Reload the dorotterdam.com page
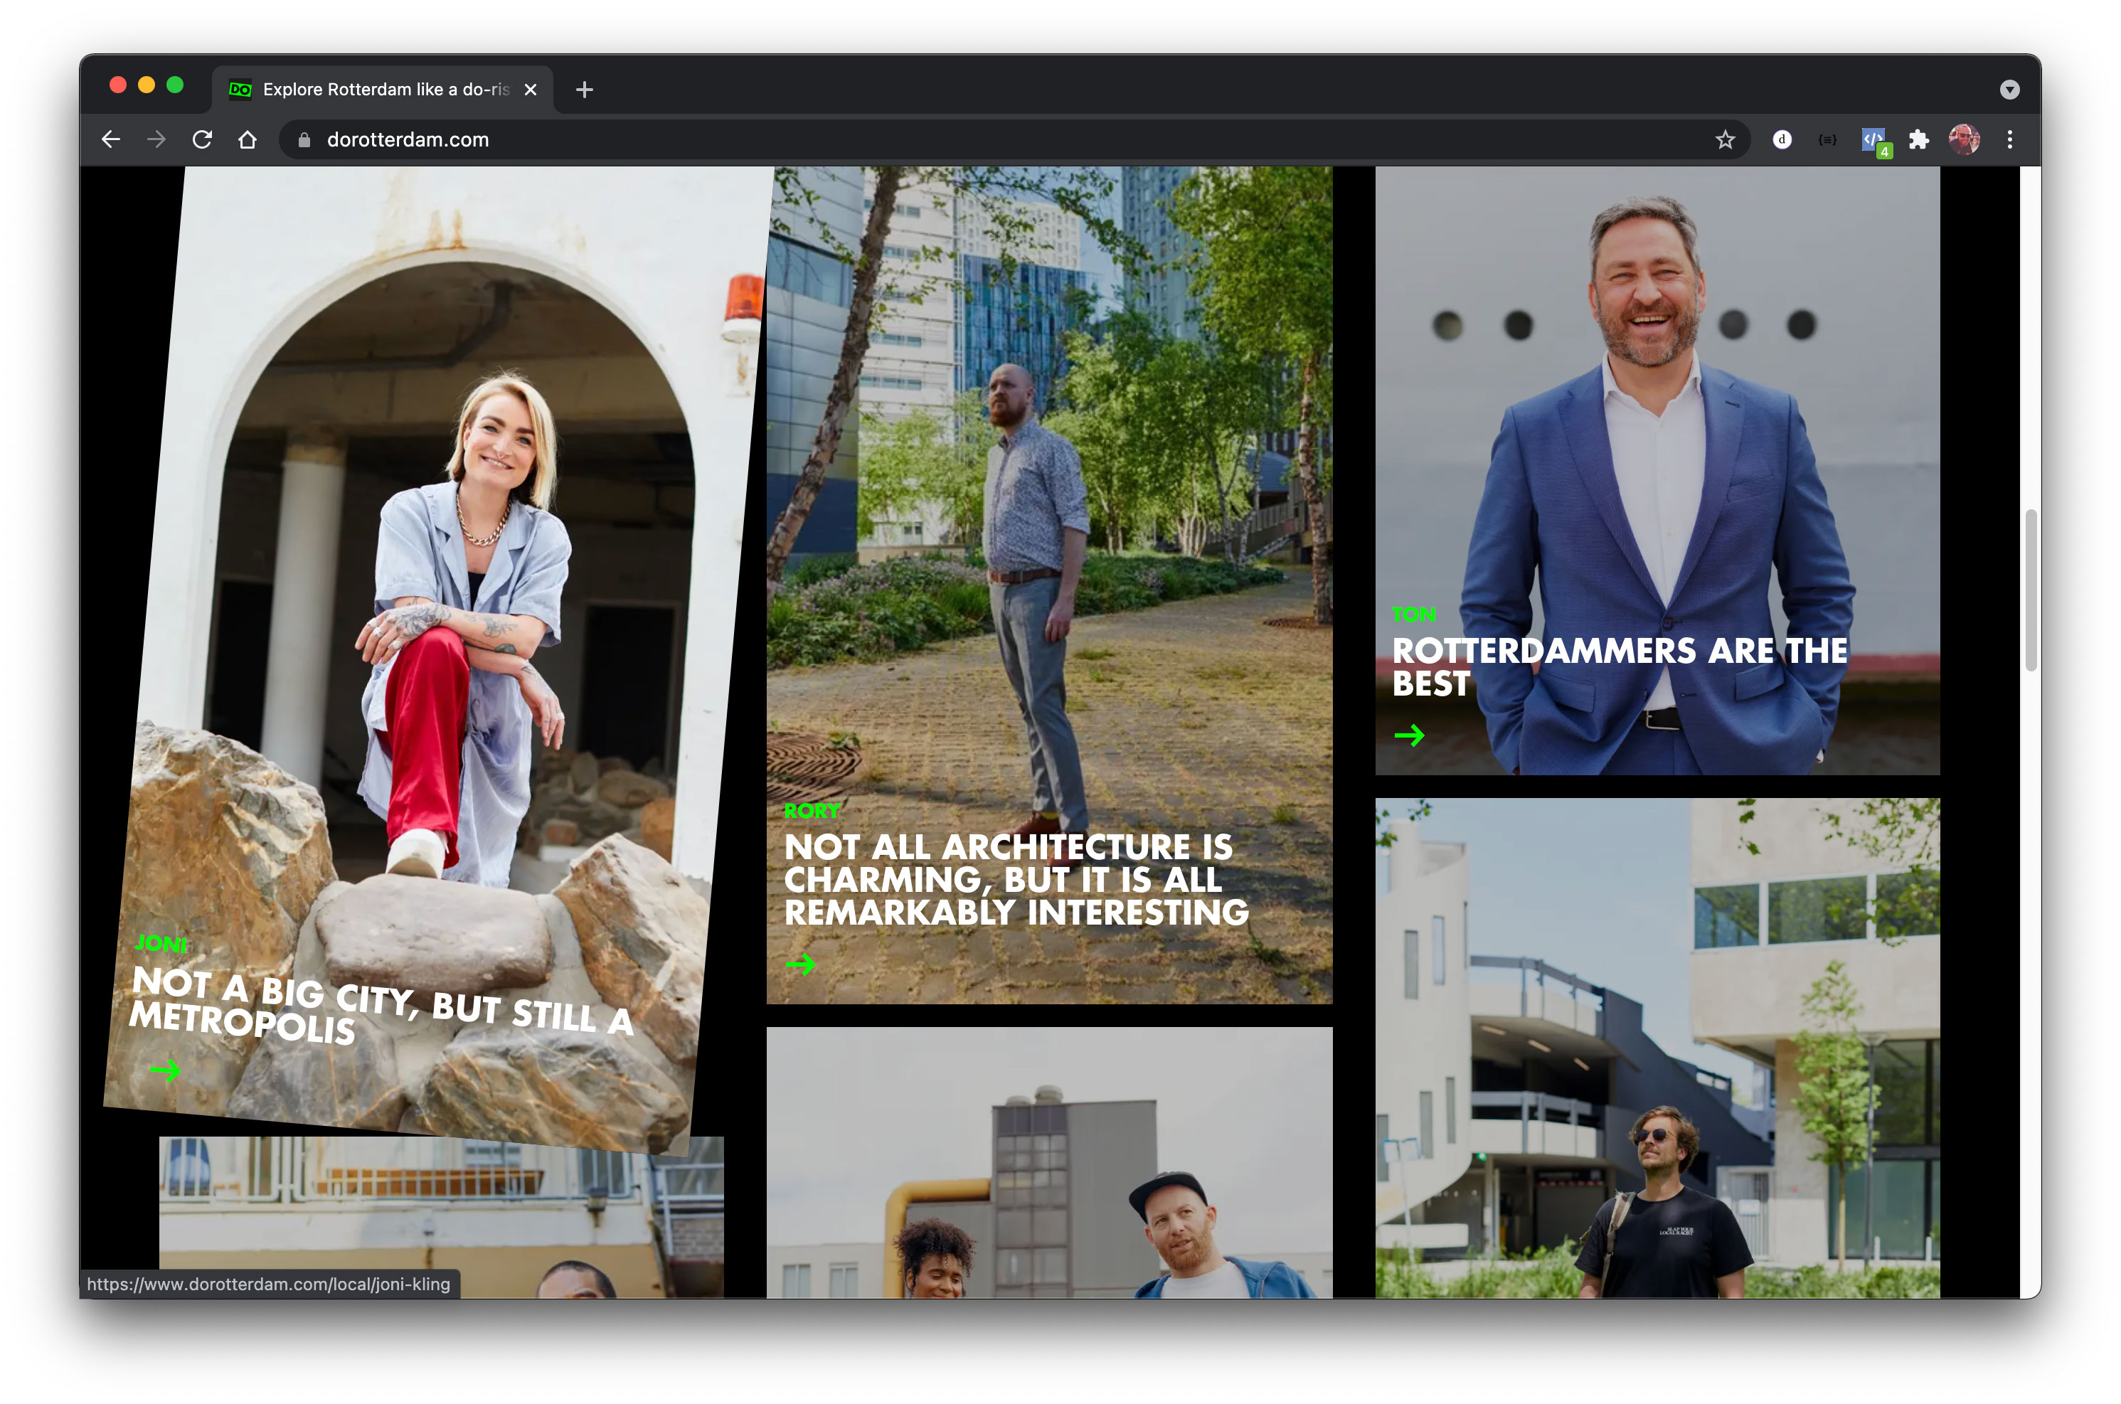Screen dimensions: 2121x1404 (202, 139)
